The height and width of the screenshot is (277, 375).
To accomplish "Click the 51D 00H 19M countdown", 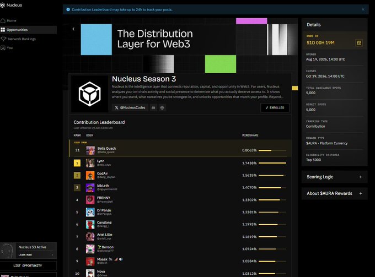I will click(320, 43).
